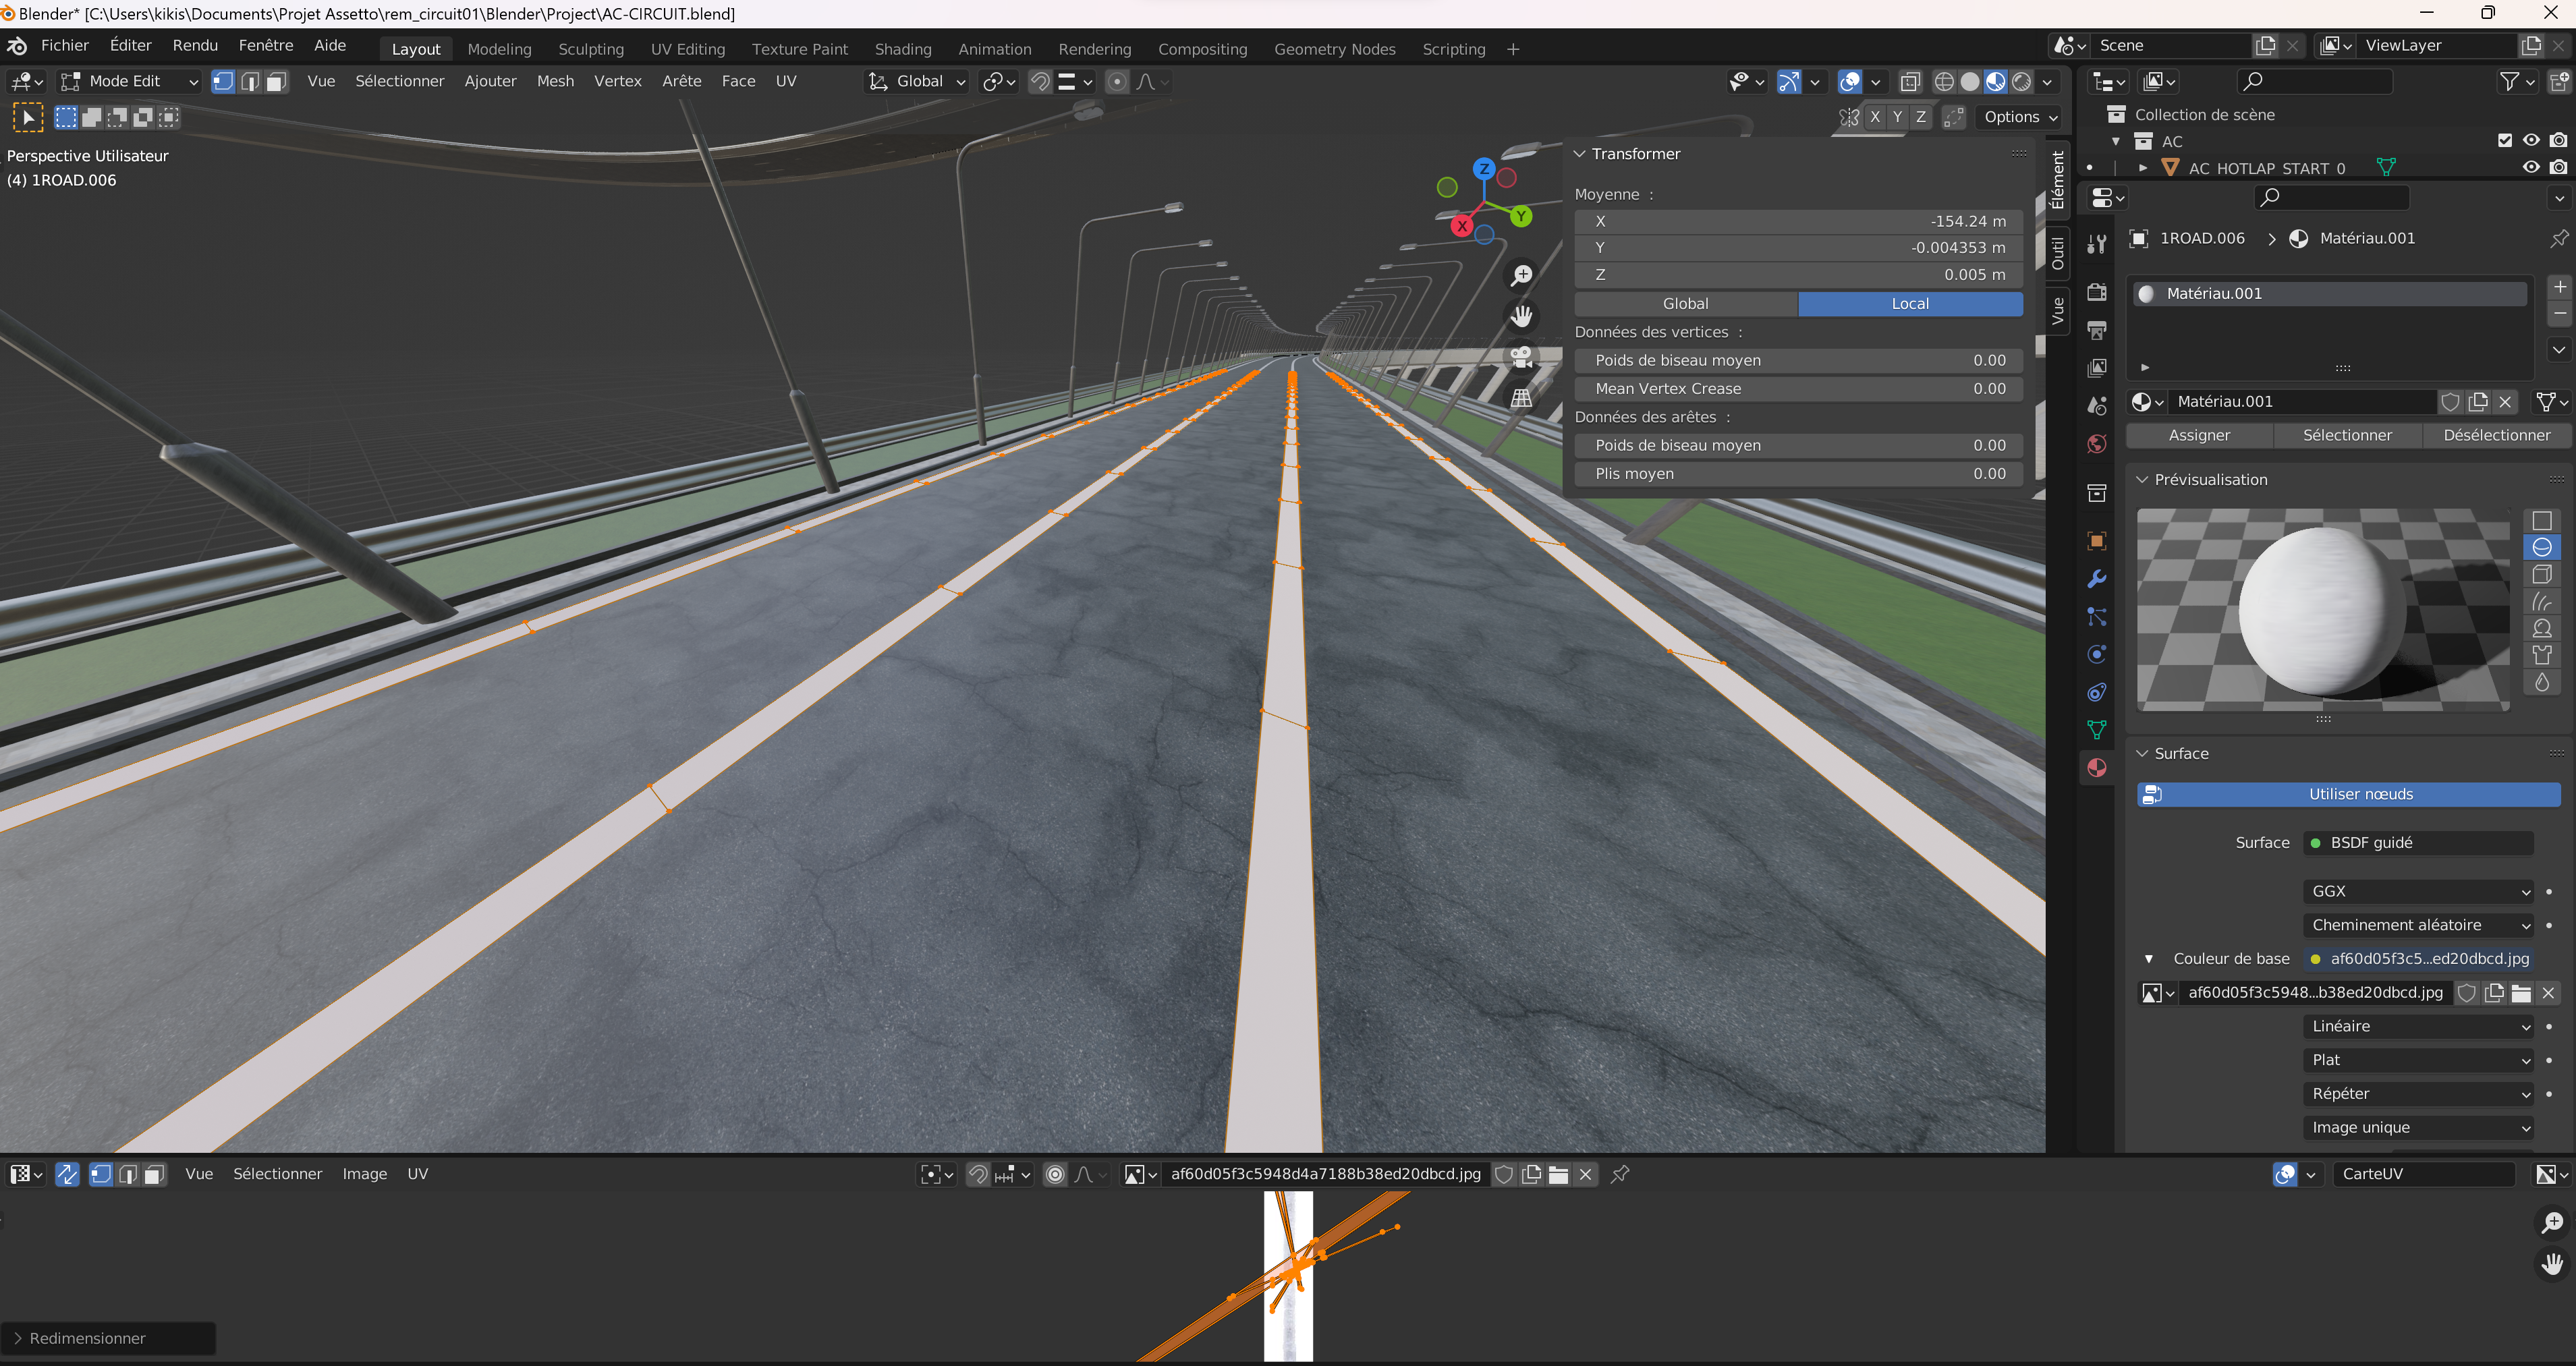Select edge selection mode in the 3D viewport

250,81
